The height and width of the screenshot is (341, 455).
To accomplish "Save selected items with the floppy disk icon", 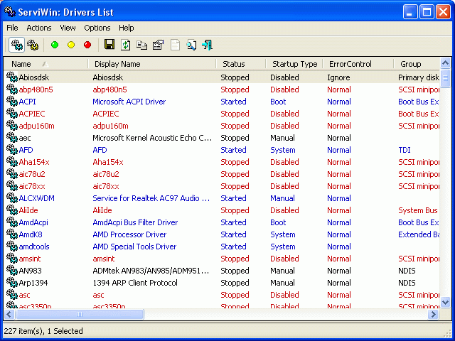I will pyautogui.click(x=109, y=45).
